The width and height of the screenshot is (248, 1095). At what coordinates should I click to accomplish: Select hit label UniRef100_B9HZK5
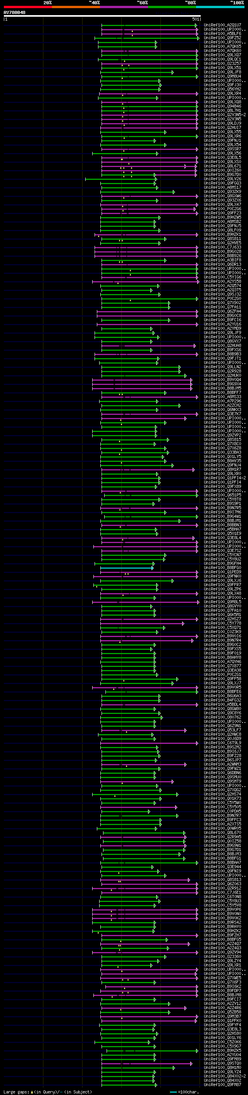(222, 1051)
